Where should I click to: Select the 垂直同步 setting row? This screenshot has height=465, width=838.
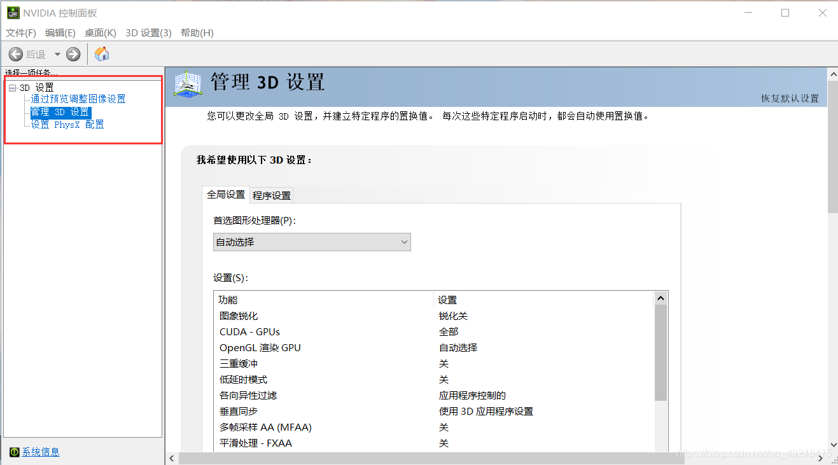[433, 412]
